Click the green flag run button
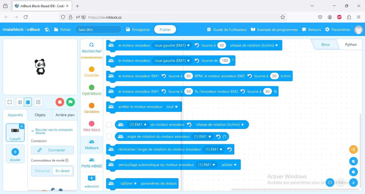The image size is (365, 194). (x=71, y=102)
